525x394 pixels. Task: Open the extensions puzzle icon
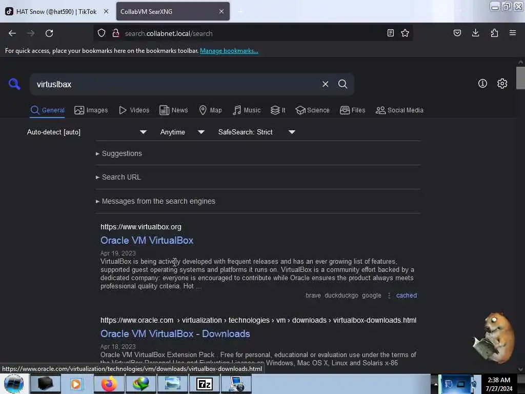[x=494, y=33]
